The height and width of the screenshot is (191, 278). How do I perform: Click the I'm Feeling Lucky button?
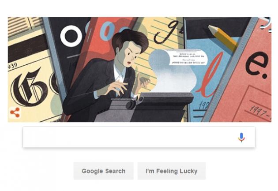pyautogui.click(x=172, y=171)
